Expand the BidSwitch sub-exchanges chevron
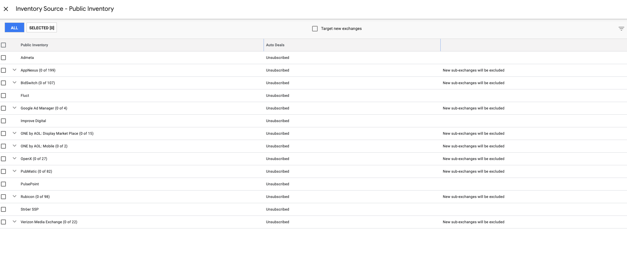 coord(15,83)
